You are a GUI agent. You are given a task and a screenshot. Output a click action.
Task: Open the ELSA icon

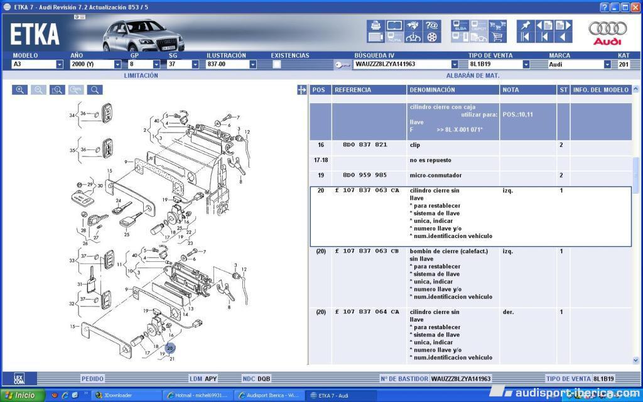460,26
